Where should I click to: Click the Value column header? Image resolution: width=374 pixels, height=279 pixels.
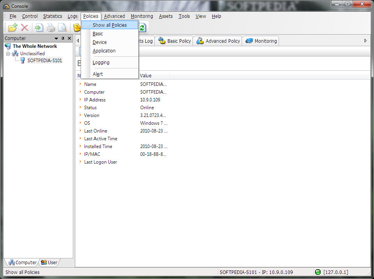154,76
